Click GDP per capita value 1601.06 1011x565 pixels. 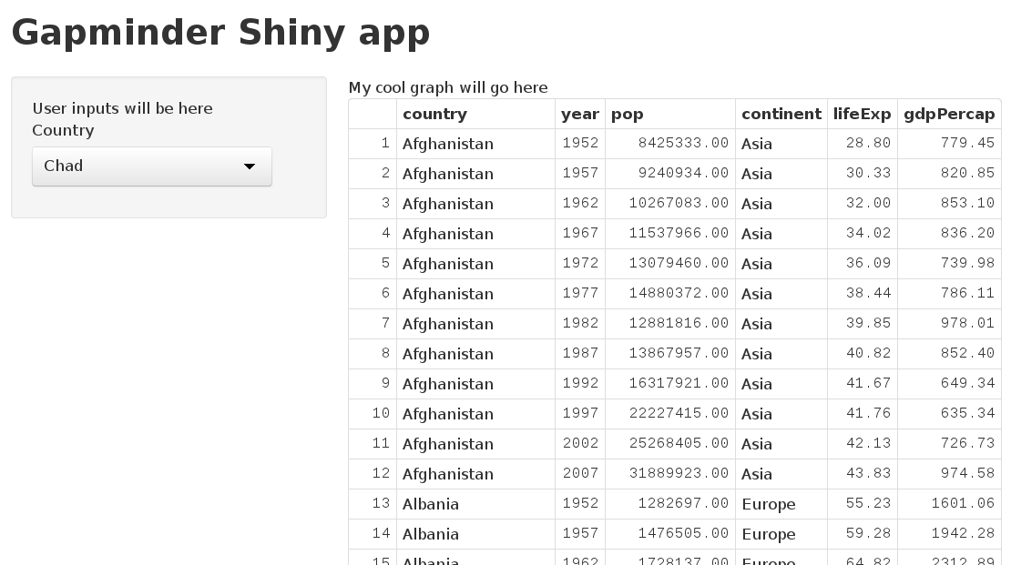tap(963, 504)
